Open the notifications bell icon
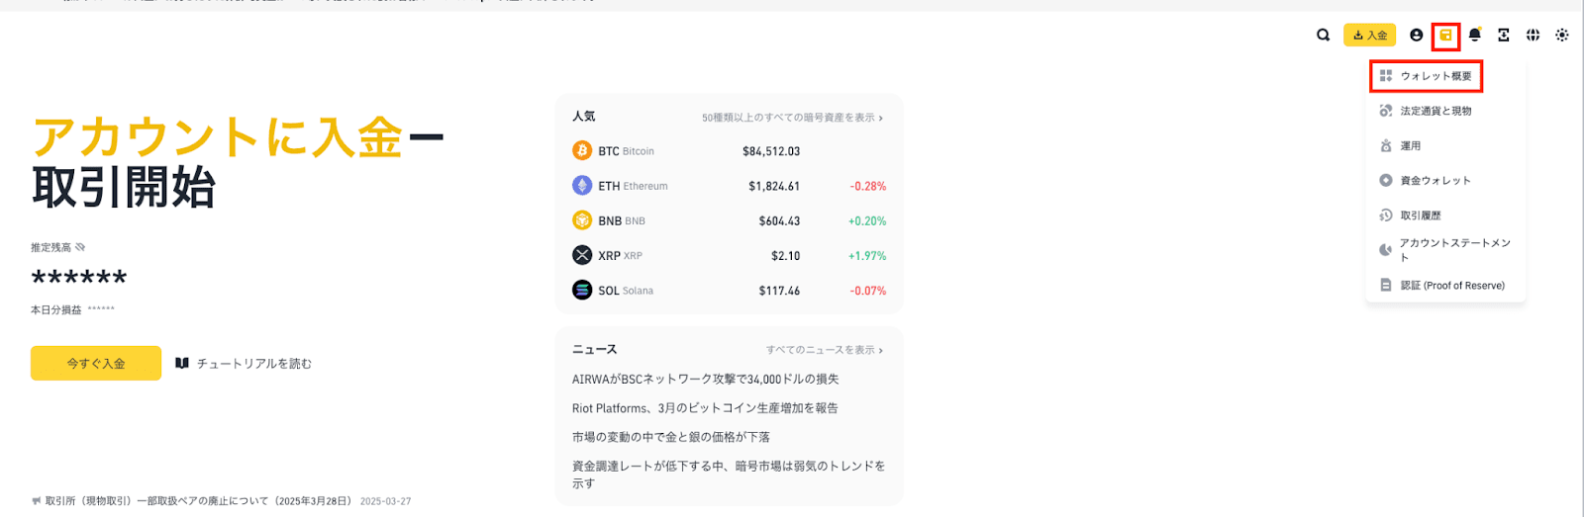The width and height of the screenshot is (1584, 517). click(x=1474, y=36)
